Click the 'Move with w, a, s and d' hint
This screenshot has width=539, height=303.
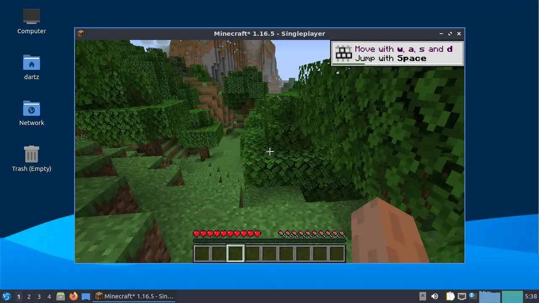pos(404,49)
